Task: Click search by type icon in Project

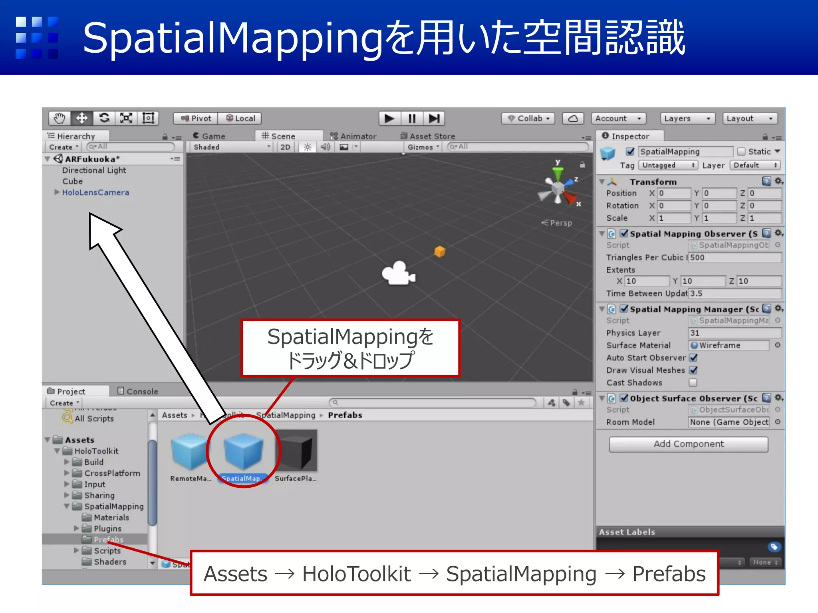Action: [552, 403]
